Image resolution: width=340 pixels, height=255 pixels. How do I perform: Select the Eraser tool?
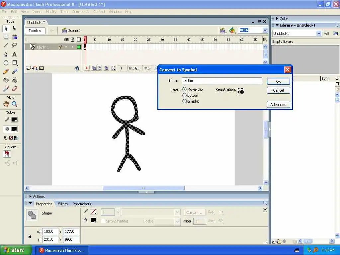(15, 89)
